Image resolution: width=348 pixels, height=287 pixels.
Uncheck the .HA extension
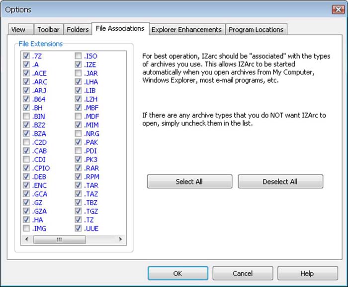[26, 220]
